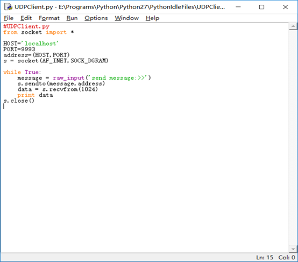The image size is (298, 262).
Task: Maximize the UDPClient.py editor window
Action: pos(262,7)
